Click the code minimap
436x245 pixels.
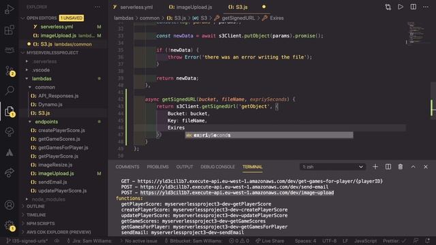click(x=416, y=33)
